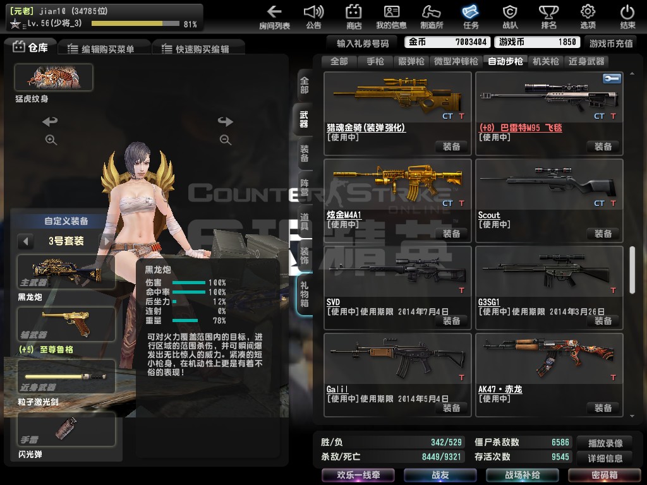647x485 pixels.
Task: Select the 近身武器 melee filter tab
Action: (586, 61)
